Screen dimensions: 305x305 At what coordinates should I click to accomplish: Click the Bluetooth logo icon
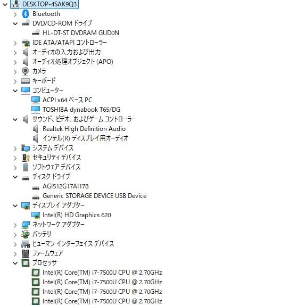tap(26, 14)
